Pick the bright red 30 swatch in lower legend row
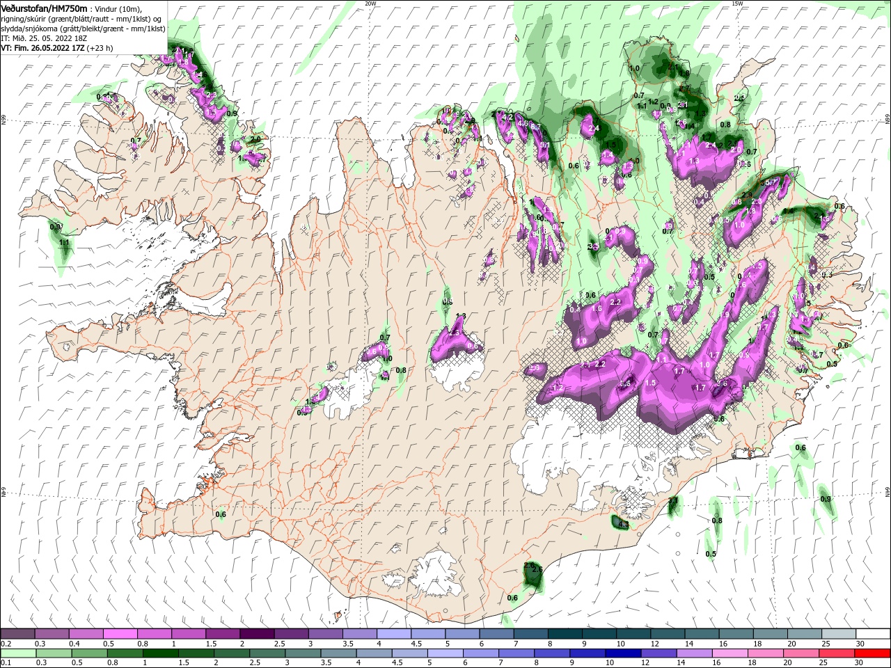Image resolution: width=891 pixels, height=668 pixels. tap(872, 653)
